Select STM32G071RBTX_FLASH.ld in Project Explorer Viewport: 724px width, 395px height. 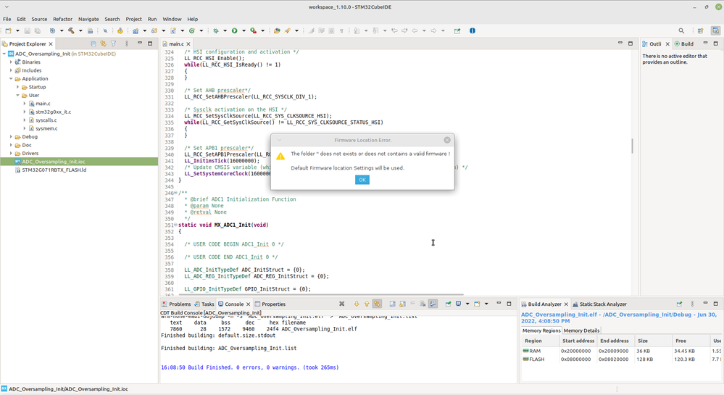click(x=54, y=170)
